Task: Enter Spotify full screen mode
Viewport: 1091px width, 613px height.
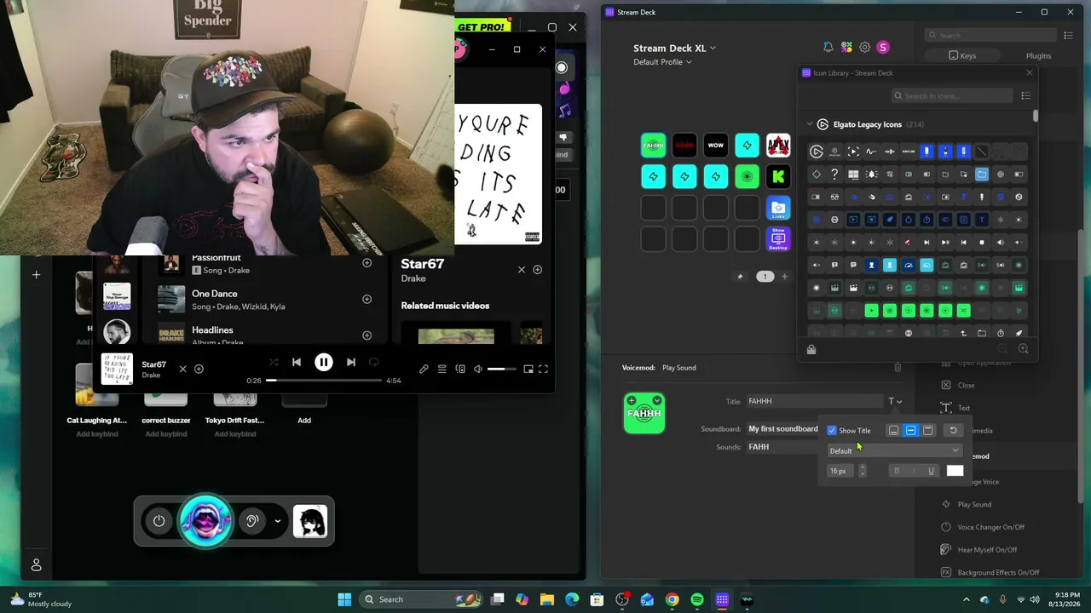Action: (x=543, y=369)
